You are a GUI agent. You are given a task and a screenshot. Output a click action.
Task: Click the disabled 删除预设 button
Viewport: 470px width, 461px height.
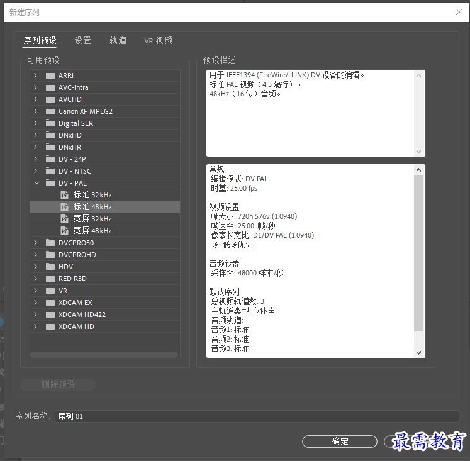(58, 385)
